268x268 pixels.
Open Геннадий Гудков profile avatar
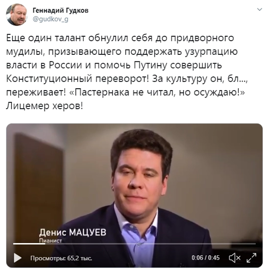(17, 15)
